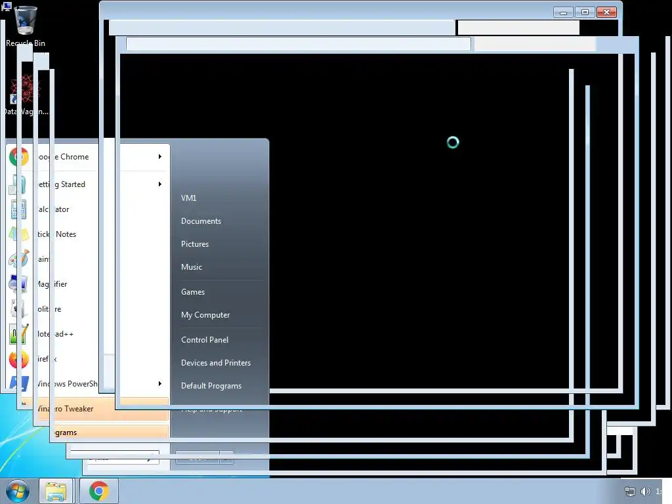Expand Getting Started submenu arrow

point(160,184)
